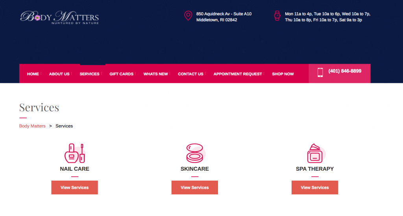Click the location pin icon

tap(188, 16)
